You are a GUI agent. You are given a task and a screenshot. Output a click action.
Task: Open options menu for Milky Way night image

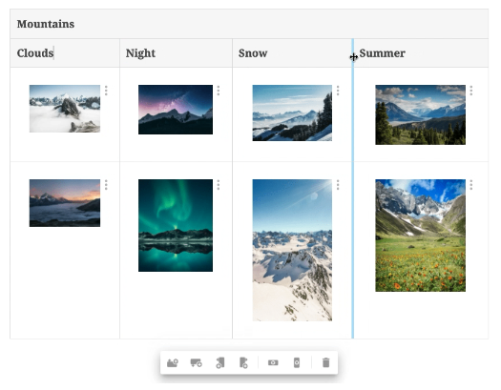(219, 91)
